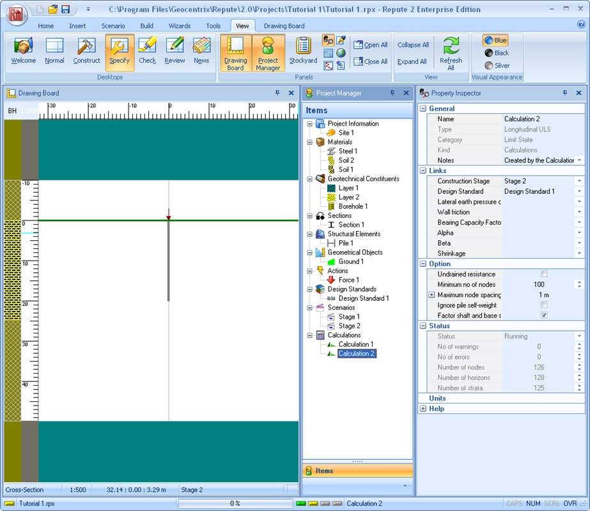Image resolution: width=590 pixels, height=511 pixels.
Task: Select the Black visual appearance
Action: pyautogui.click(x=497, y=53)
